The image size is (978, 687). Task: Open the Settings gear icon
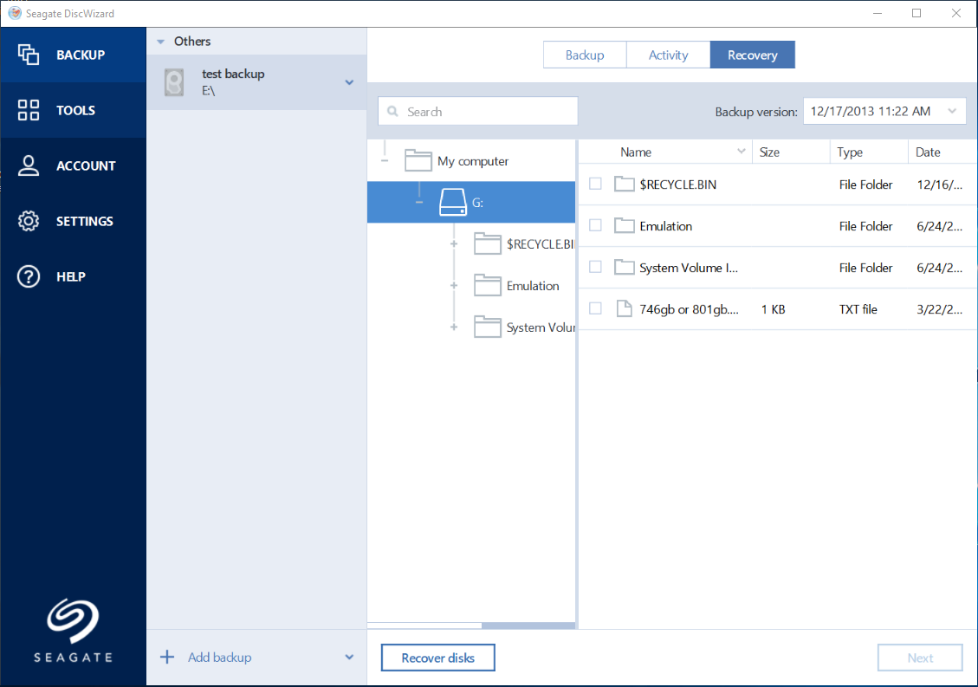(28, 221)
